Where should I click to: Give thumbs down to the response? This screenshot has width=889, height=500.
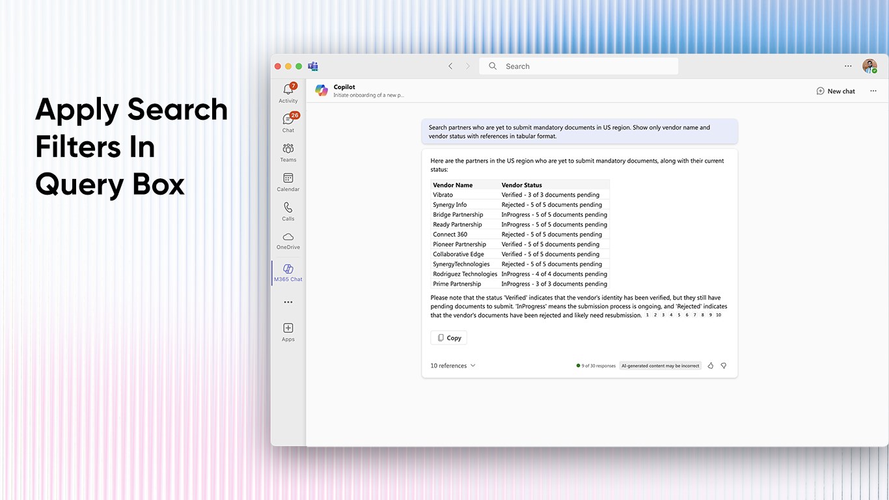[724, 366]
